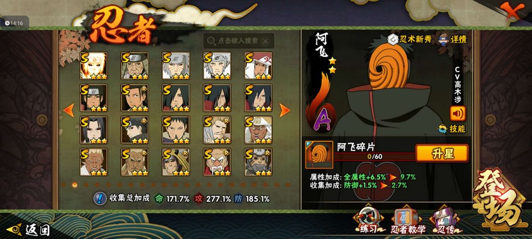Click the 0/60 fragment progress bar

pyautogui.click(x=374, y=157)
